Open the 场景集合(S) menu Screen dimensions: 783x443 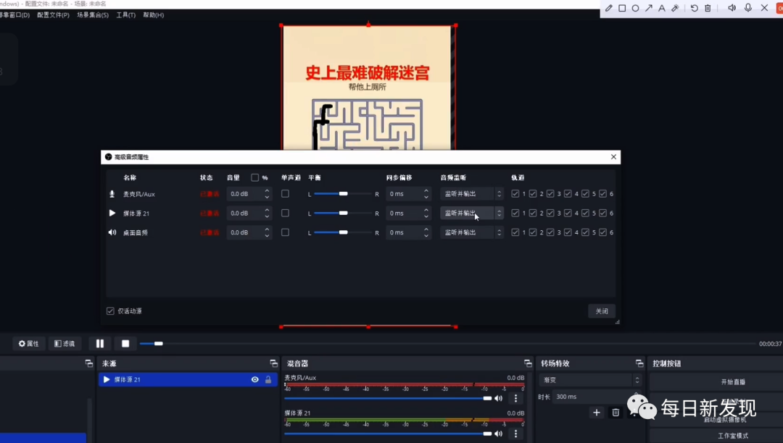[93, 15]
